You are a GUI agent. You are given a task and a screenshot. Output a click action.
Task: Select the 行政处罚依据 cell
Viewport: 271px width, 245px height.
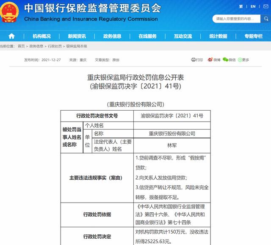(97, 214)
